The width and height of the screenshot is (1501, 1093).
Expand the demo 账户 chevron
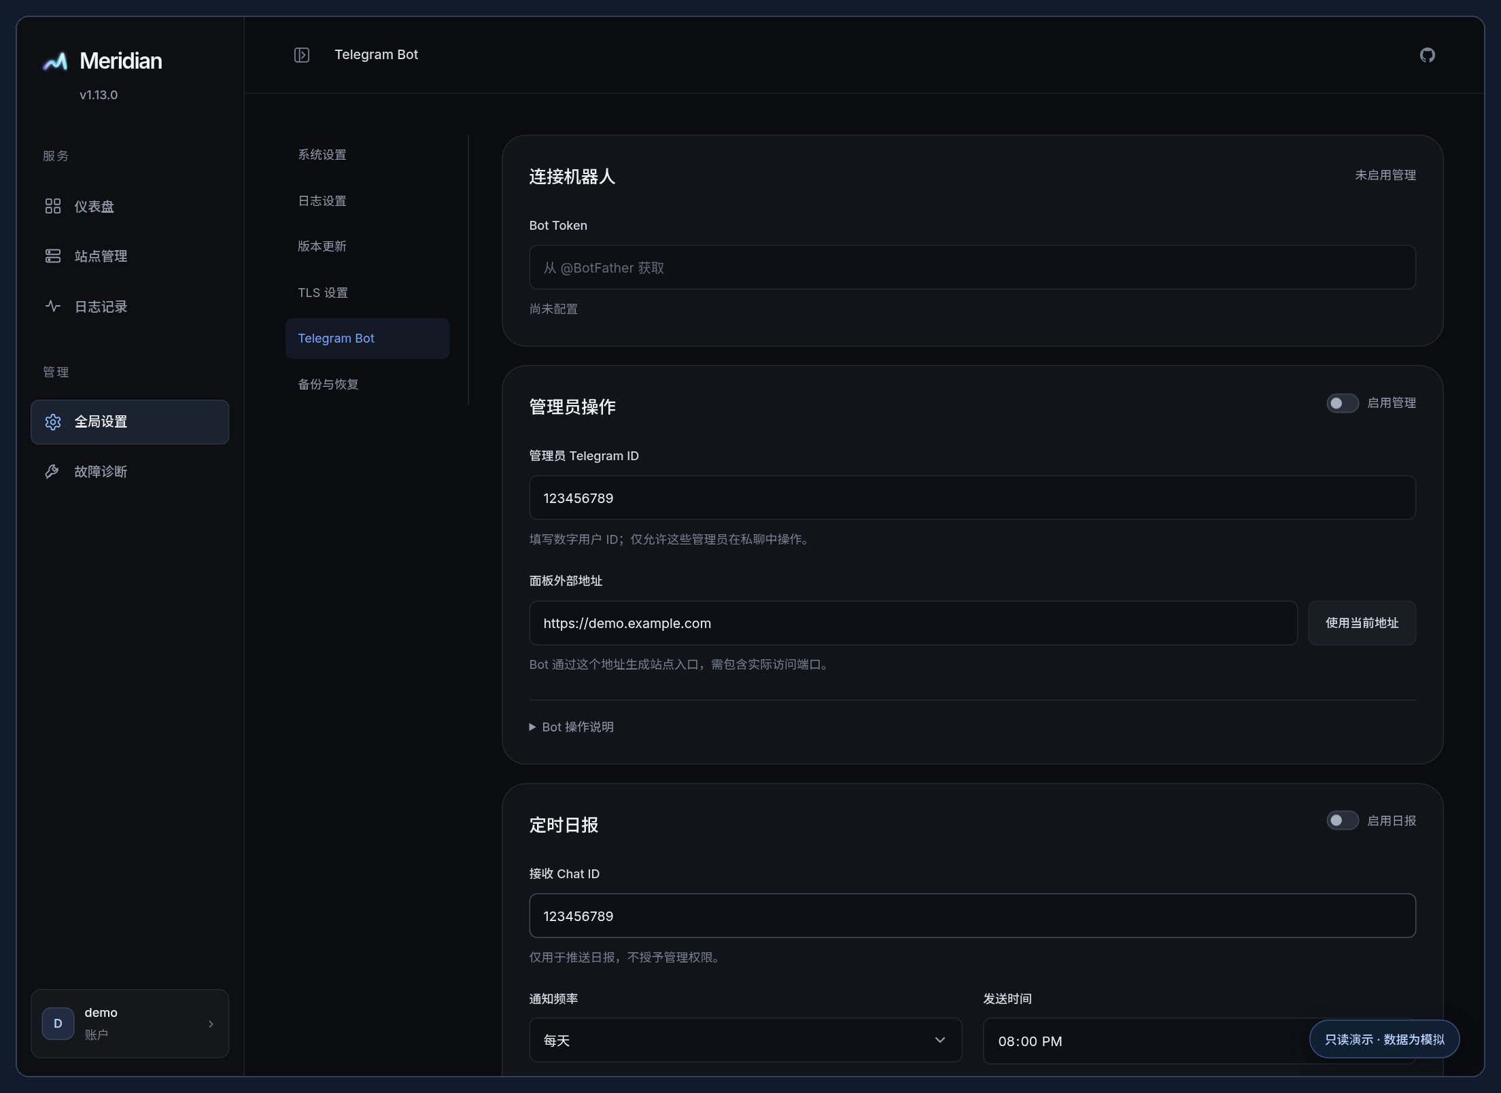[211, 1024]
